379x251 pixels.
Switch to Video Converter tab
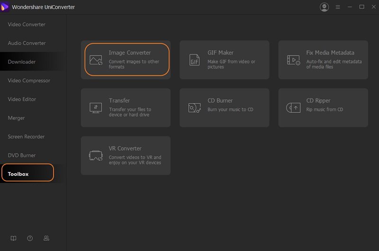pos(27,25)
